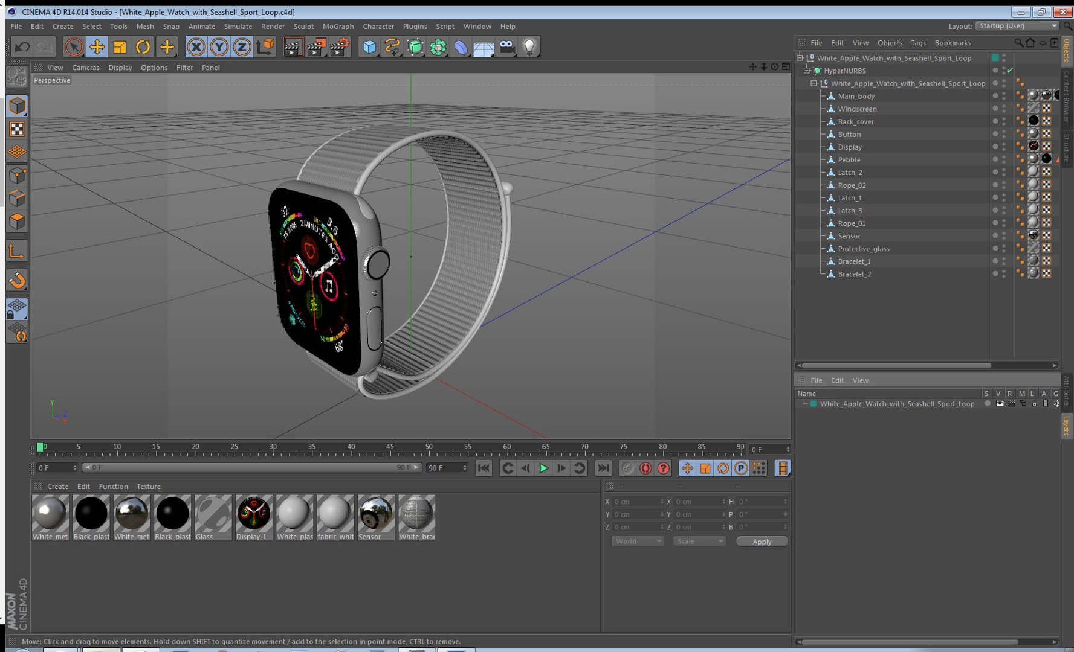Screen dimensions: 1074x652
Task: Toggle Z axis lock
Action: pyautogui.click(x=242, y=46)
